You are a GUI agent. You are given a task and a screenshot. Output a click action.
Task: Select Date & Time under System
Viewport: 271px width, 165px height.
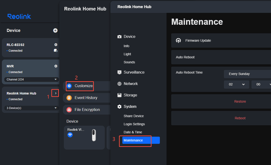(133, 132)
